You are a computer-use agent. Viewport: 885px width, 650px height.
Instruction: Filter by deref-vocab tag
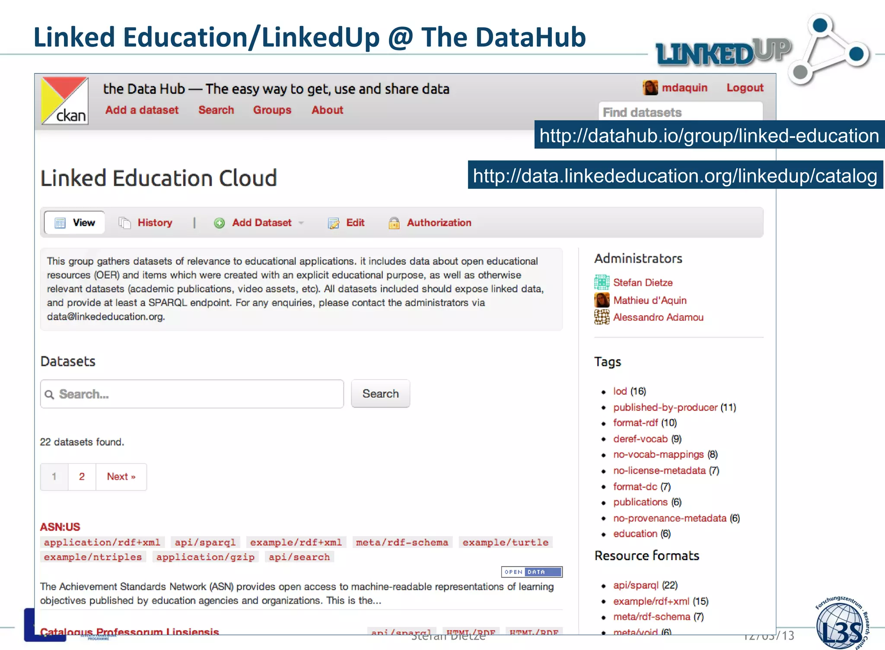[640, 439]
